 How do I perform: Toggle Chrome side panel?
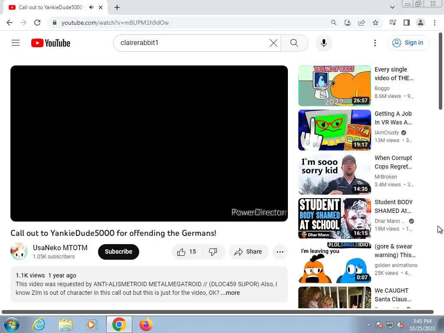tap(407, 23)
